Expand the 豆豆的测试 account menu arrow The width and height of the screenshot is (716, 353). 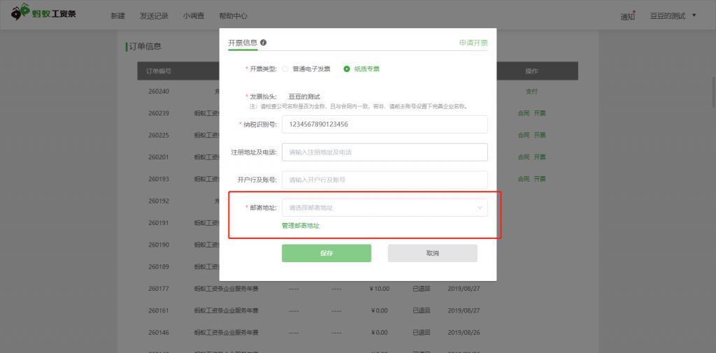[694, 15]
